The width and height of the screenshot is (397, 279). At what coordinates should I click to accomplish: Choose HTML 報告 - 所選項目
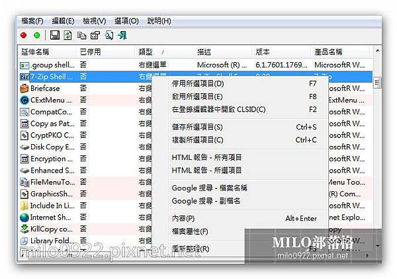[244, 171]
